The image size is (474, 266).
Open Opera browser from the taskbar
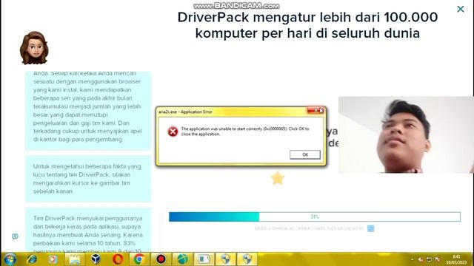pos(118,259)
